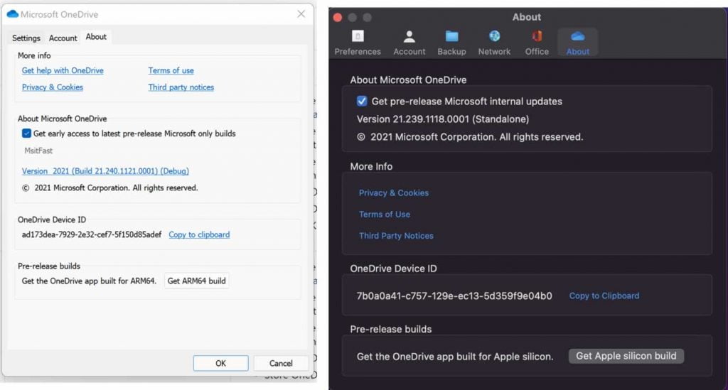Open Get help with OneDrive link

63,70
